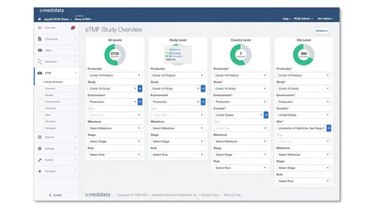The width and height of the screenshot is (373, 209).
Task: Click the System wrench icon
Action: (40, 160)
